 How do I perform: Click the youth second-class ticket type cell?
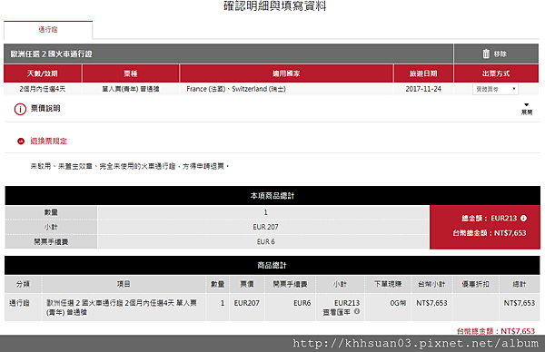click(x=131, y=89)
